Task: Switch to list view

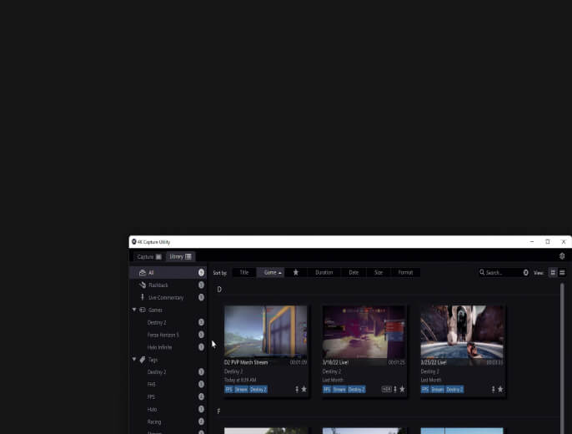Action: pos(562,273)
